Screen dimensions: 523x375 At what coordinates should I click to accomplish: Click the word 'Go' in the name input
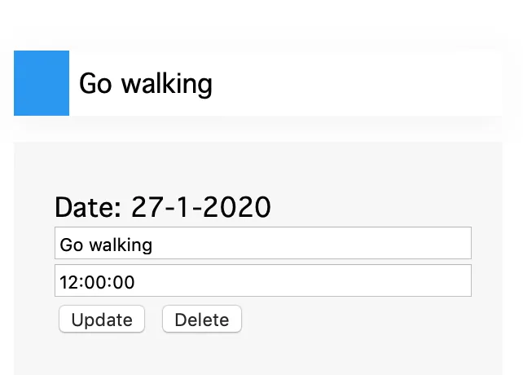[71, 245]
